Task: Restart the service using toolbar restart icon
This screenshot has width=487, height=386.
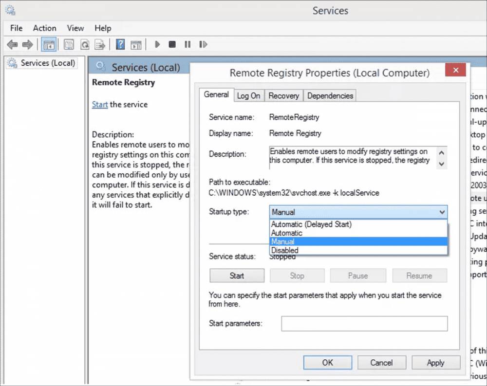Action: tap(203, 44)
